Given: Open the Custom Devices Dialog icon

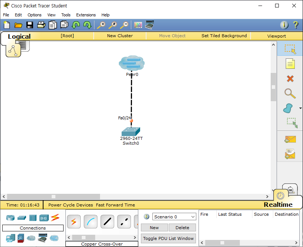Looking at the screenshot, I should [149, 25].
